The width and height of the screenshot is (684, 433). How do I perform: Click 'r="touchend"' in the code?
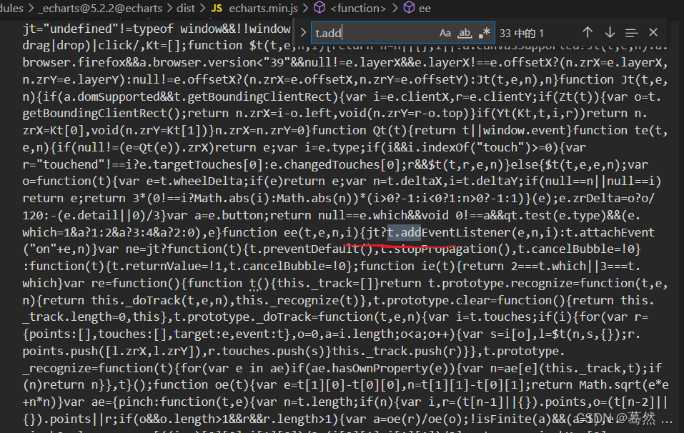click(x=64, y=164)
